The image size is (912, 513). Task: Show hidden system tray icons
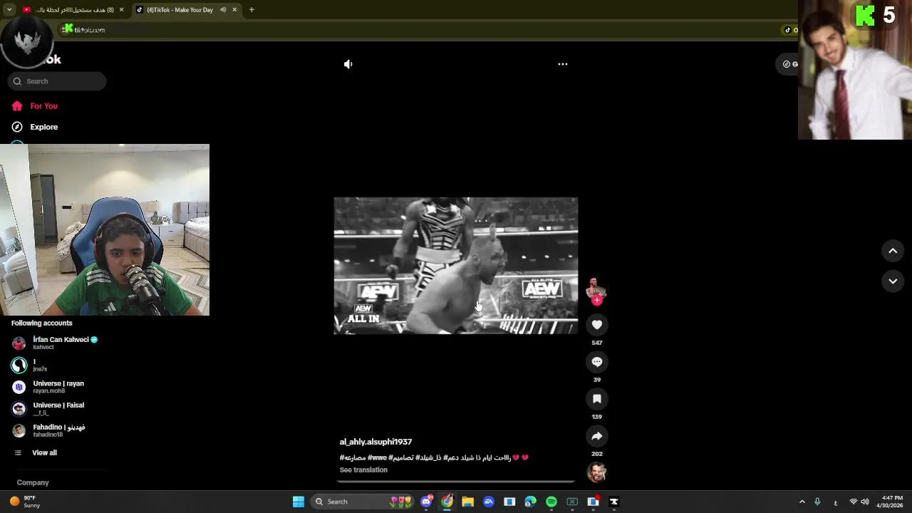tap(802, 502)
